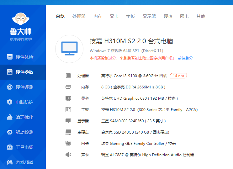Open 驱动检测 gear icon

coord(10,132)
